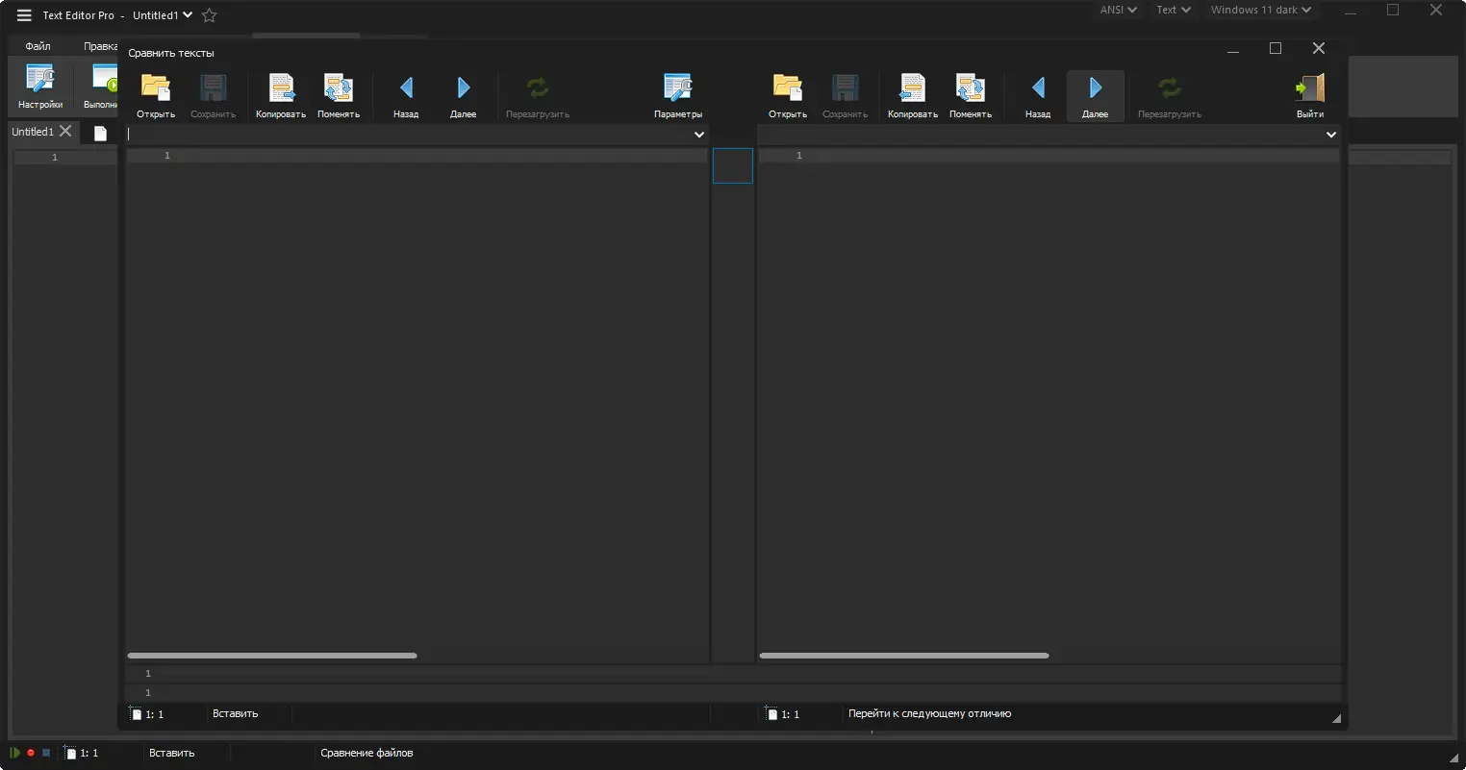
Task: Open the Файл menu
Action: tap(38, 45)
